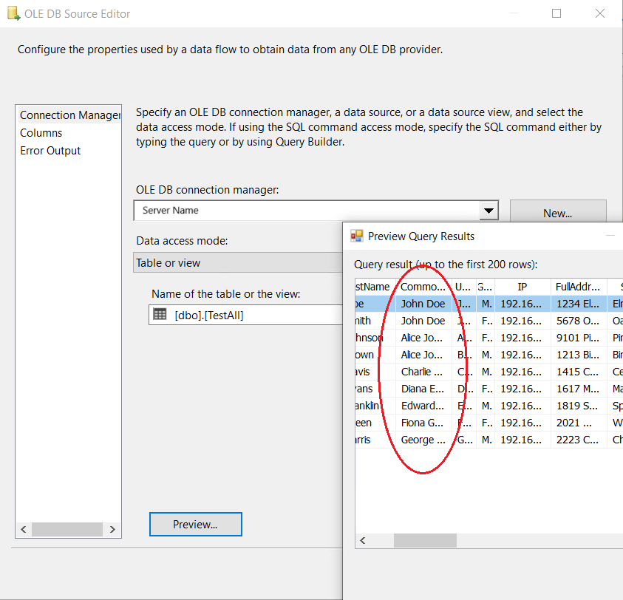Click the New... connection button

click(x=557, y=213)
